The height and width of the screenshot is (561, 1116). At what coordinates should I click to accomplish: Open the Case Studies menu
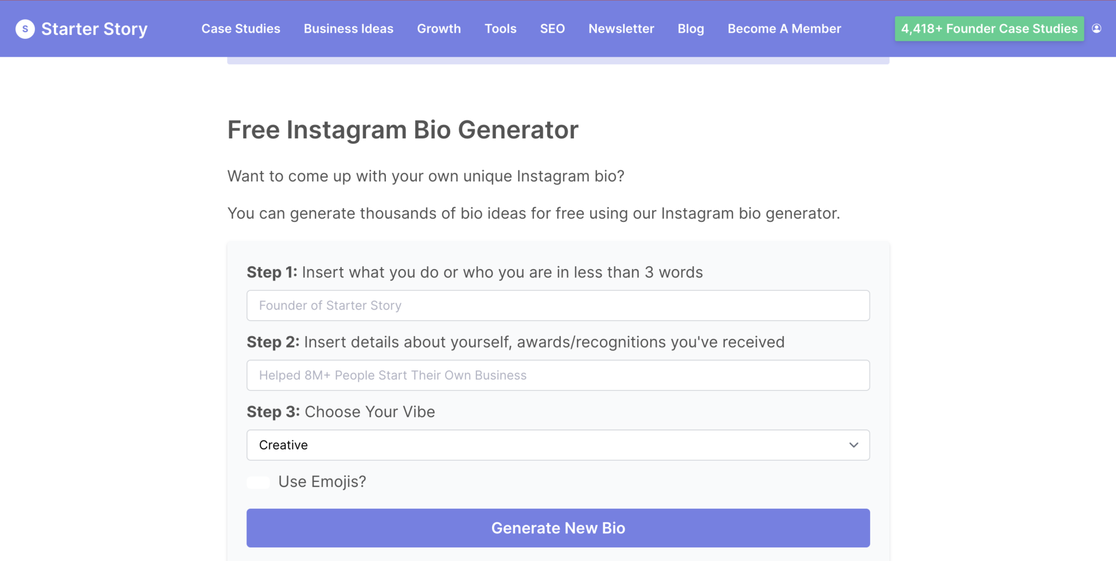tap(240, 29)
